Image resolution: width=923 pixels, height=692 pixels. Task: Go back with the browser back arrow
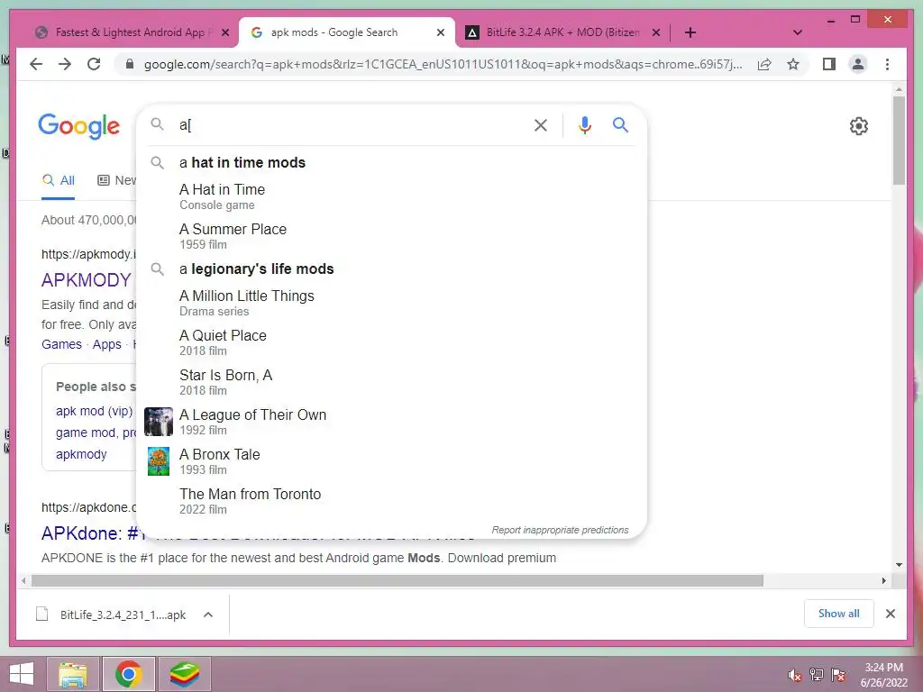coord(36,64)
